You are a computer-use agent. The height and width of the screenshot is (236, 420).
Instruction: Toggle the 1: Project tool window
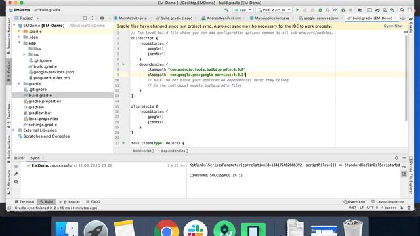tap(9, 71)
